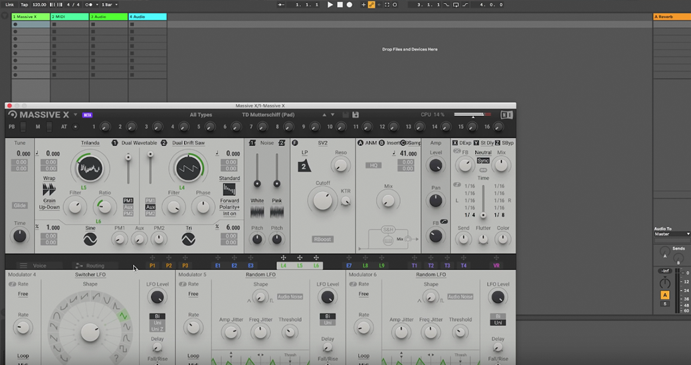Click the Pink noise waveform thumbnail
The image size is (691, 365).
coord(277,212)
